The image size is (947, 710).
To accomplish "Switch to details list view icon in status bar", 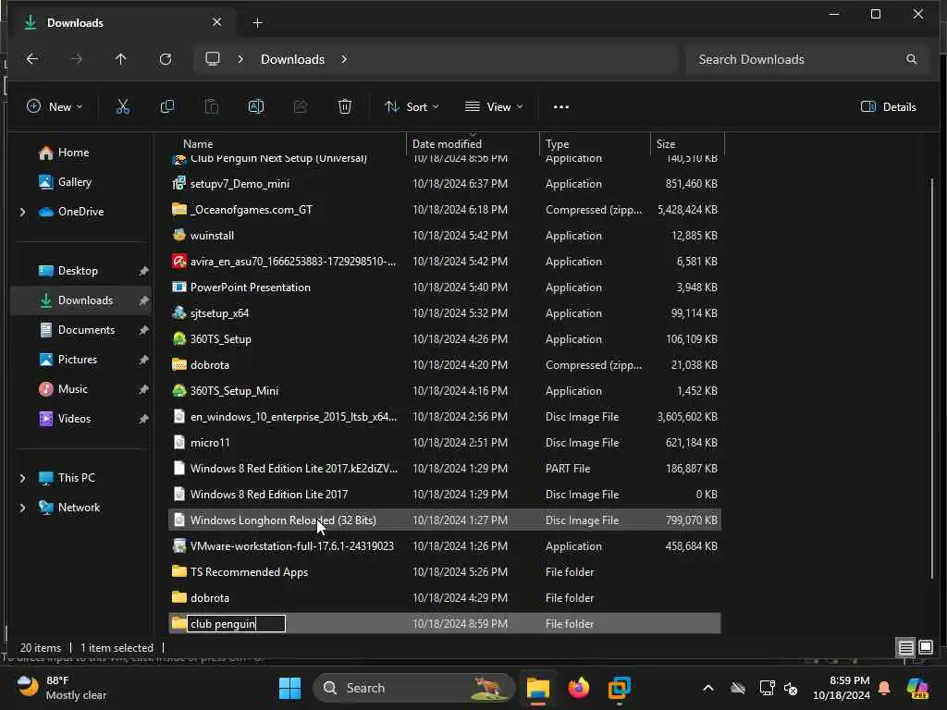I will (905, 648).
